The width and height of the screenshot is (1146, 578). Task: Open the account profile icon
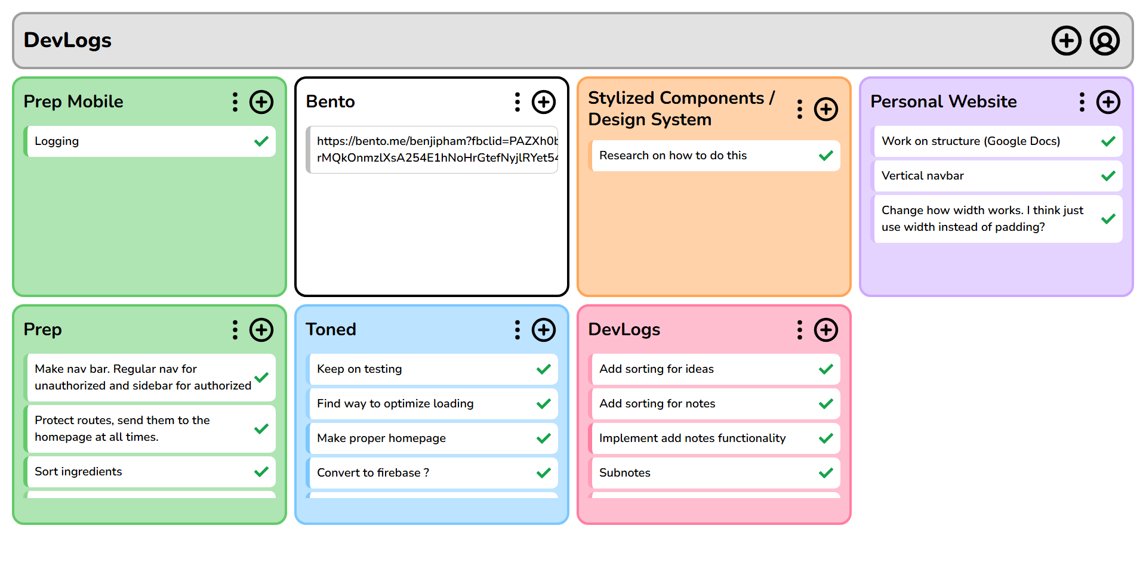coord(1104,41)
